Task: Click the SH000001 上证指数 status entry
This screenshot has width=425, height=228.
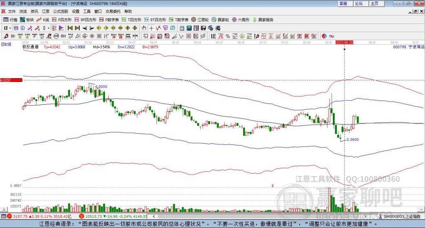Action: pyautogui.click(x=400, y=216)
